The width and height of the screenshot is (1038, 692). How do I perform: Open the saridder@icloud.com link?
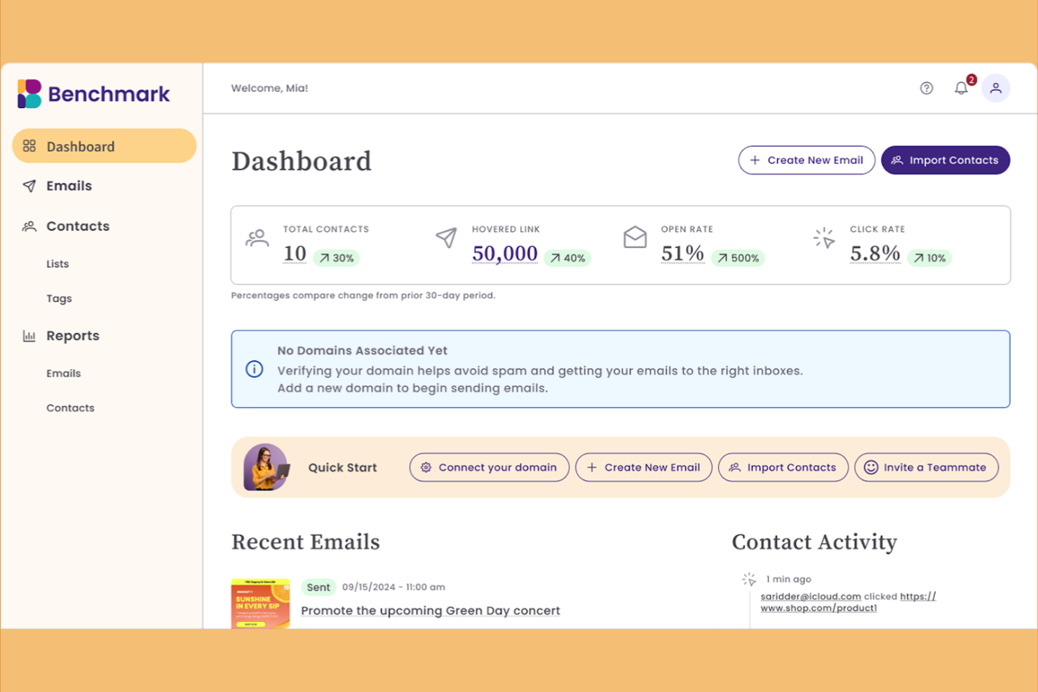[x=811, y=596]
